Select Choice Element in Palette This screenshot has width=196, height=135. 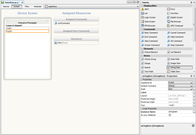150,52
